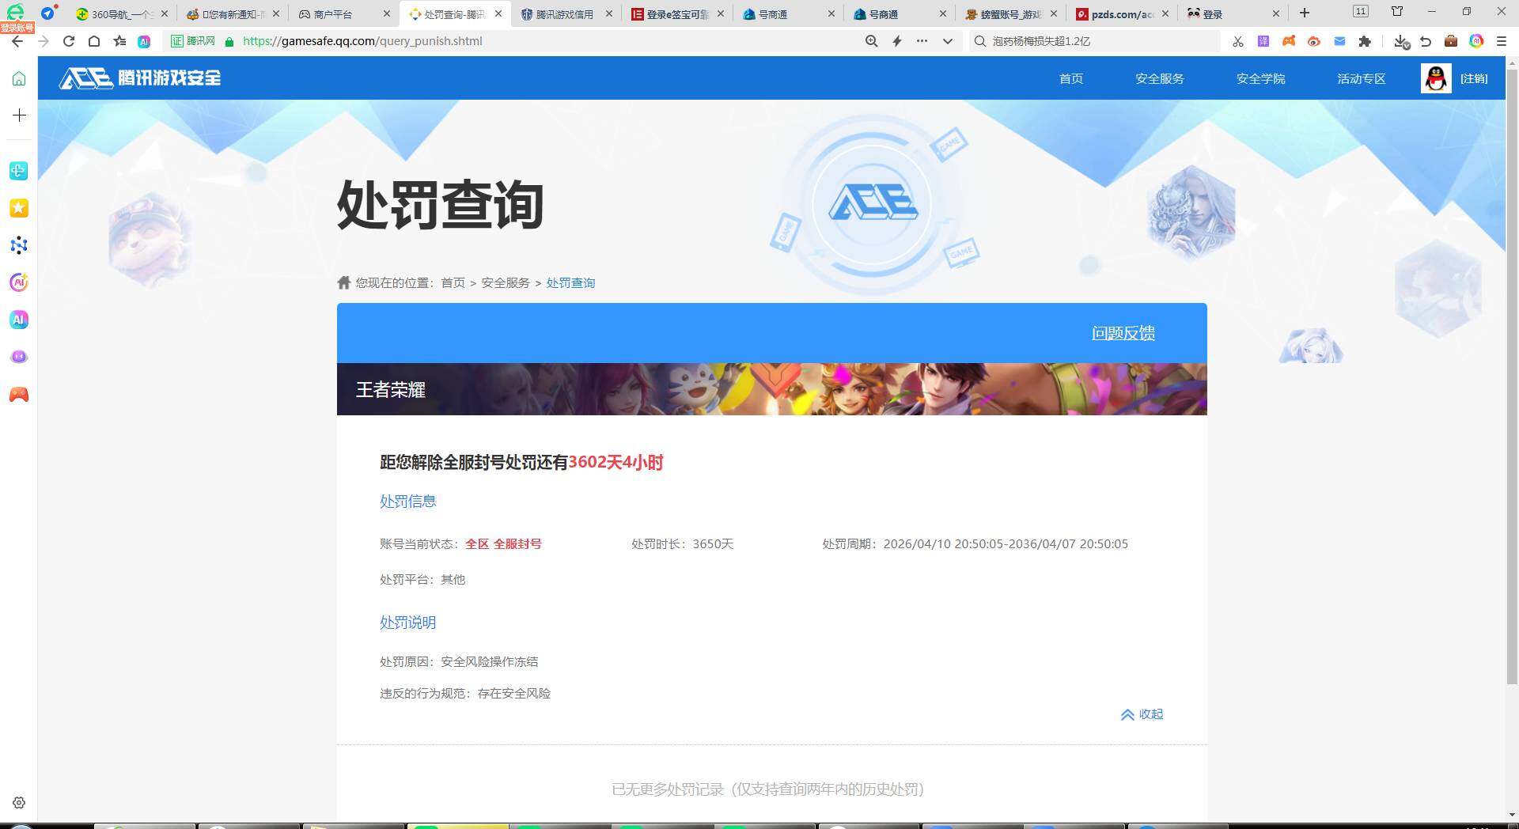Expand the address bar dropdown chevron
Viewport: 1519px width, 829px height.
tap(948, 41)
